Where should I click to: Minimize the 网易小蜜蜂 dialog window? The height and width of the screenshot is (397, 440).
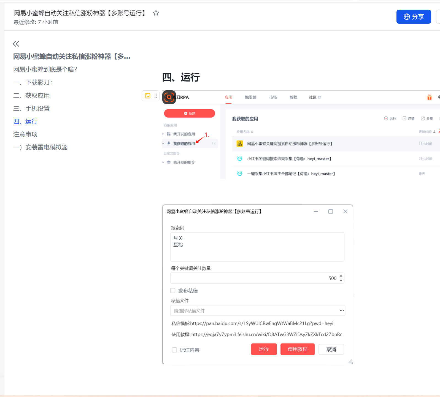[316, 211]
